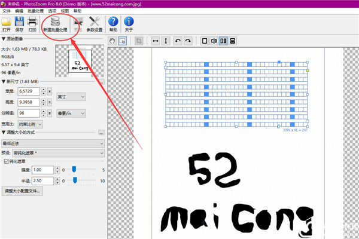Flip image horizontally with double-arrow icon
Screen dimensions: 359x239
tap(156, 41)
